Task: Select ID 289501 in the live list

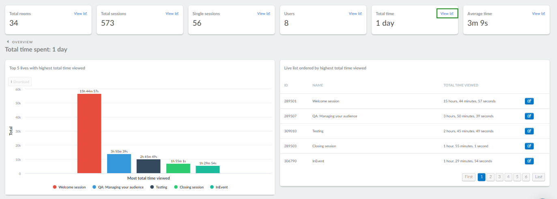Action: pos(290,101)
